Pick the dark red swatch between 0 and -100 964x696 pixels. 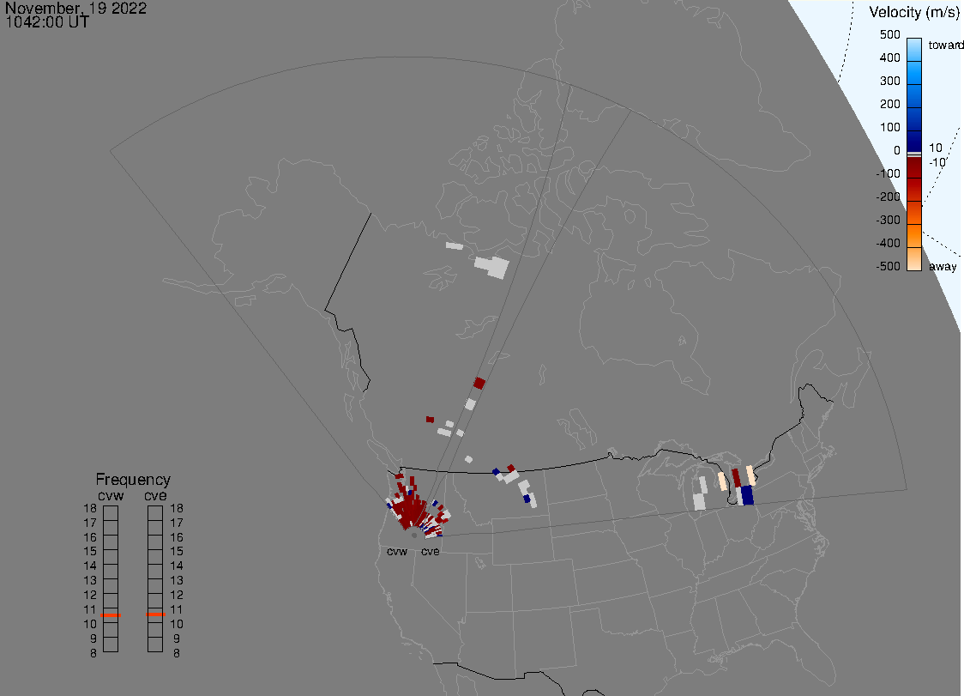914,168
